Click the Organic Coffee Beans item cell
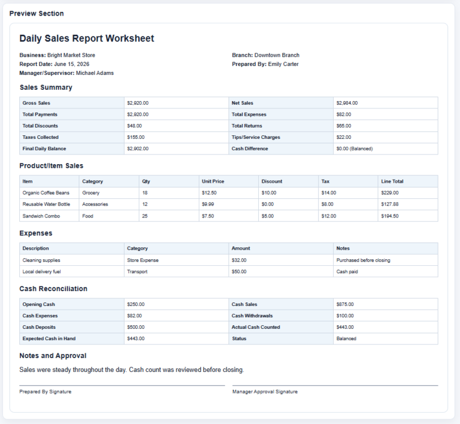Screen dimensions: 460x424 [49, 193]
